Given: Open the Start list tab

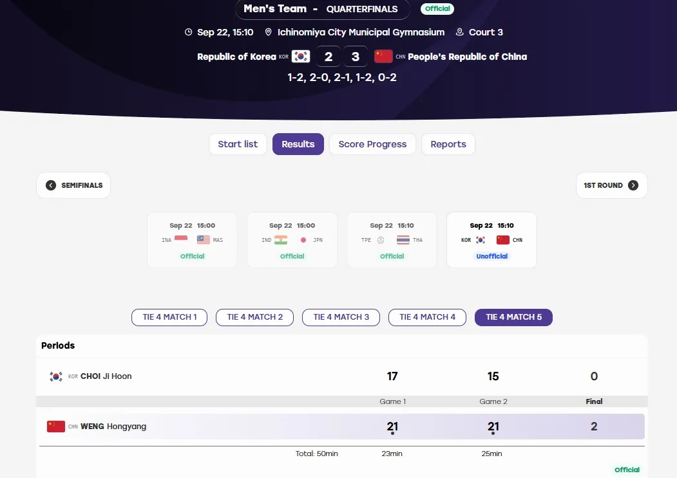Looking at the screenshot, I should click(x=238, y=144).
